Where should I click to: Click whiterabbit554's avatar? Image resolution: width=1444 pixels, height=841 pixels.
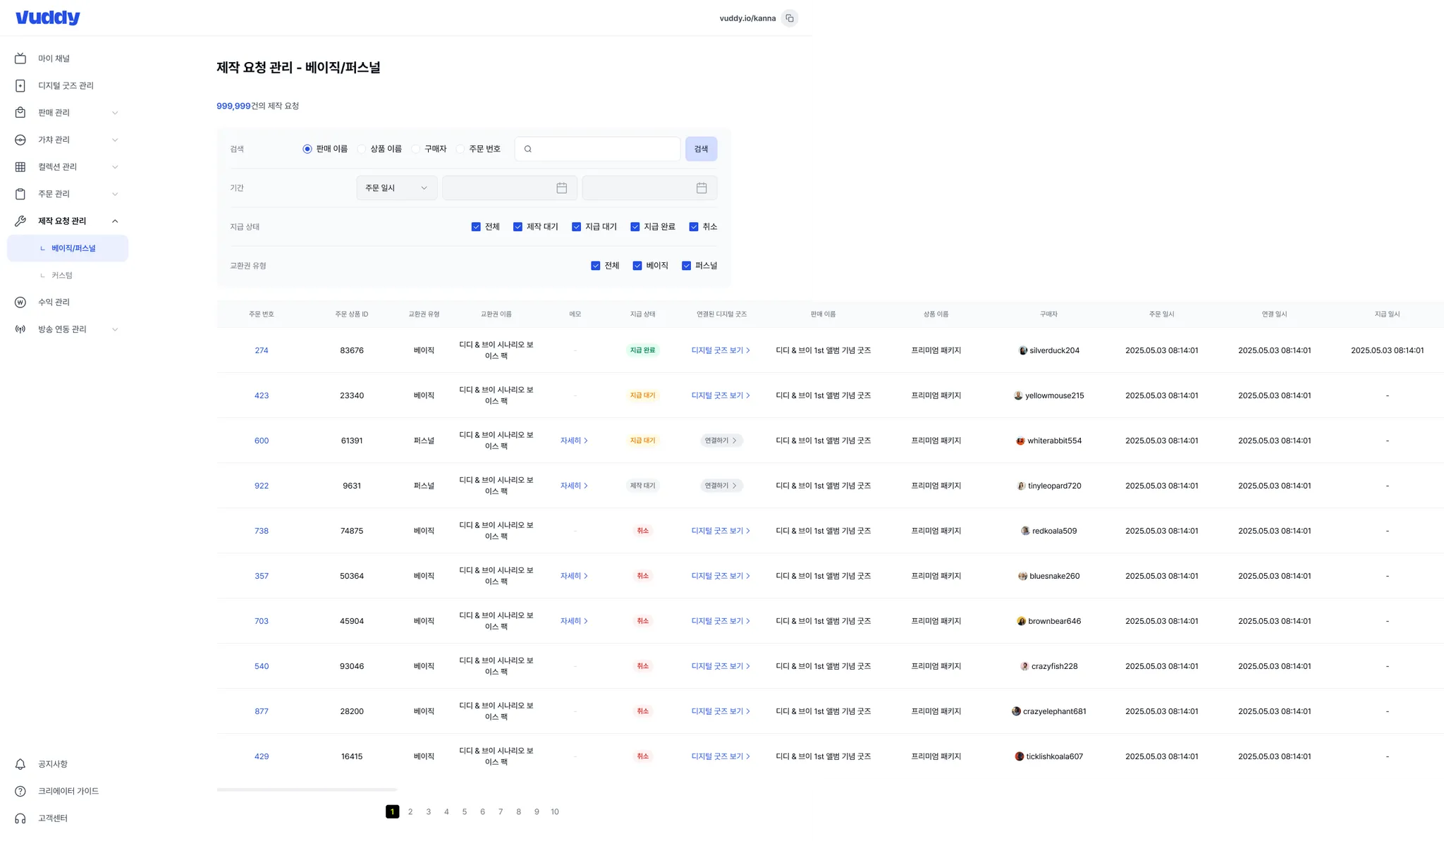(x=1020, y=441)
